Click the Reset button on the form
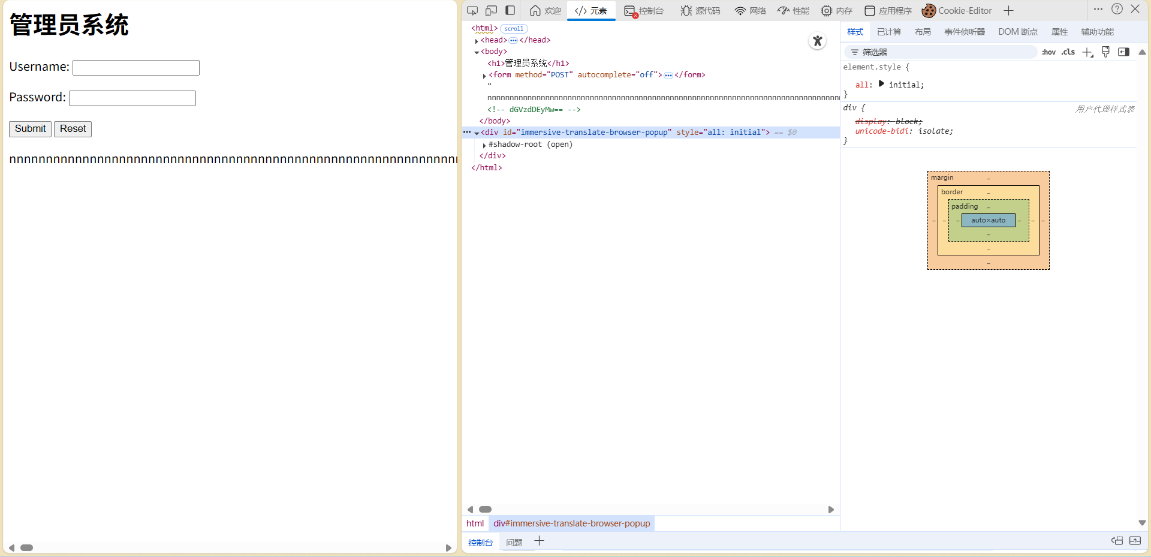1151x557 pixels. [73, 129]
